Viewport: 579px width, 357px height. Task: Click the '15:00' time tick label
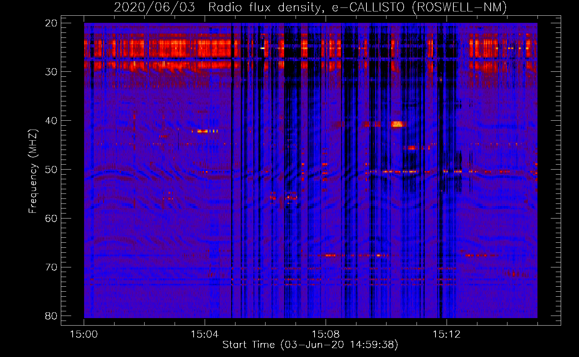pyautogui.click(x=84, y=335)
